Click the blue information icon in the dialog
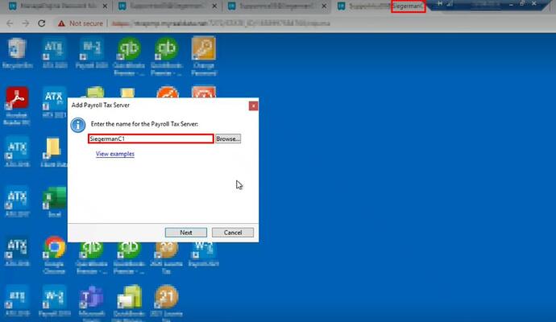 point(77,125)
